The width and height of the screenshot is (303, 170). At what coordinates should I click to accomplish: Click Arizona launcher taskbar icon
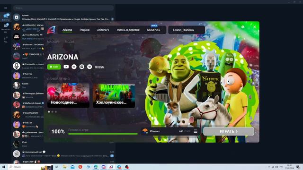coord(111,167)
